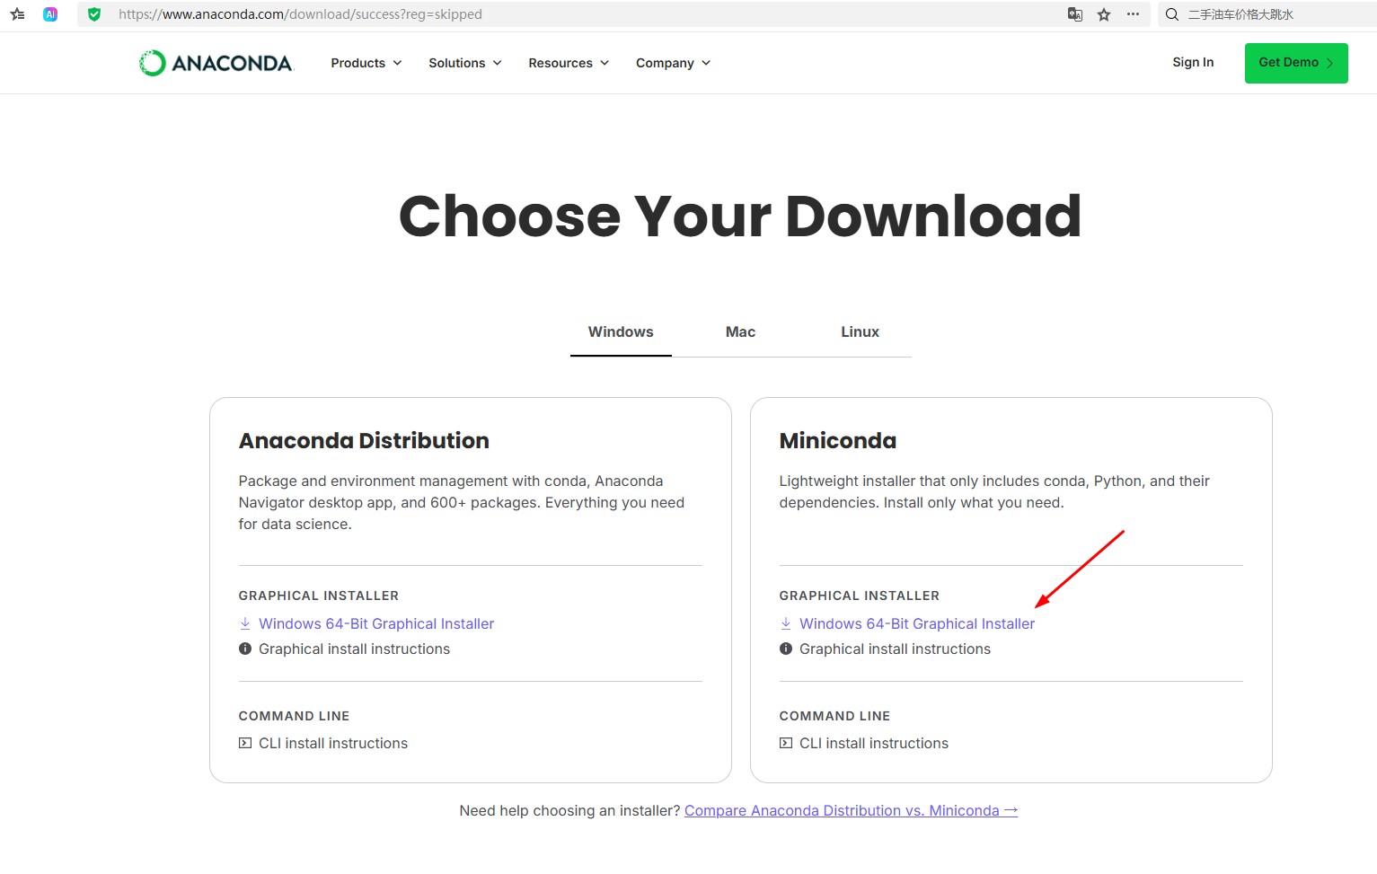Bookmark this page with the star icon
The width and height of the screenshot is (1377, 874).
pyautogui.click(x=1104, y=14)
